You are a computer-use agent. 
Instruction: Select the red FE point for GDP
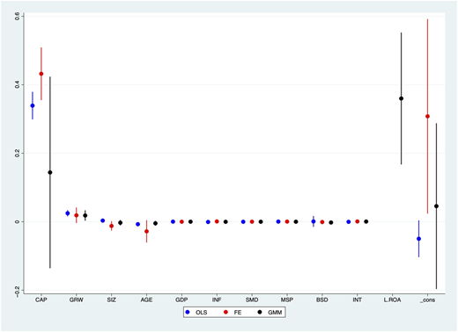(181, 221)
